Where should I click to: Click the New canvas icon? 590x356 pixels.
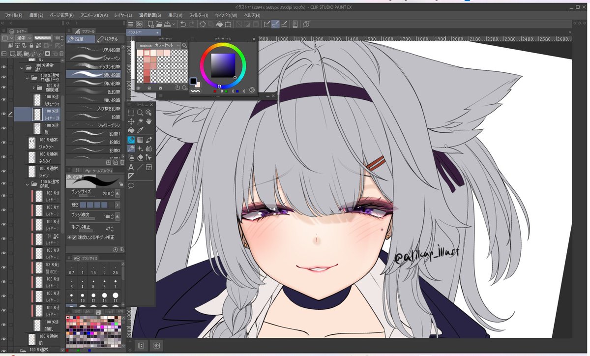(x=150, y=24)
